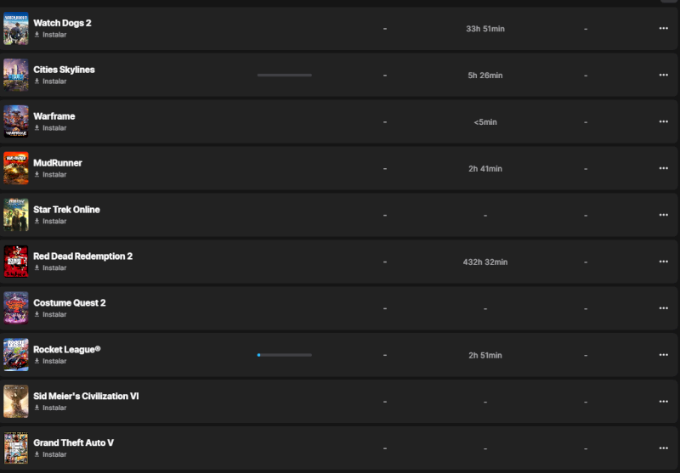680x473 pixels.
Task: Click the Sid Meier's Civilization VI thumbnail
Action: tap(16, 402)
